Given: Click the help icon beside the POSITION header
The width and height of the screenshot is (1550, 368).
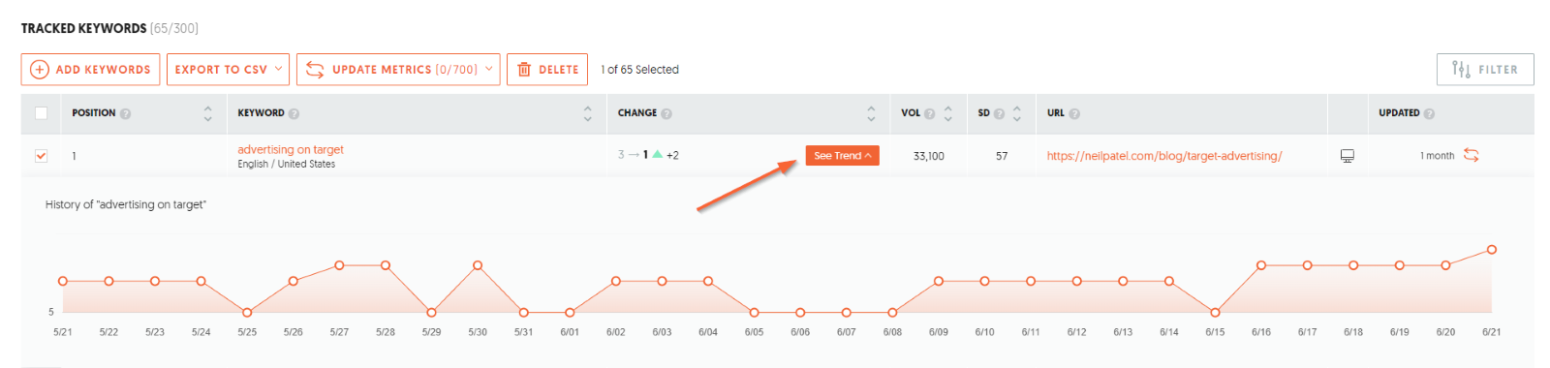Looking at the screenshot, I should pos(126,114).
